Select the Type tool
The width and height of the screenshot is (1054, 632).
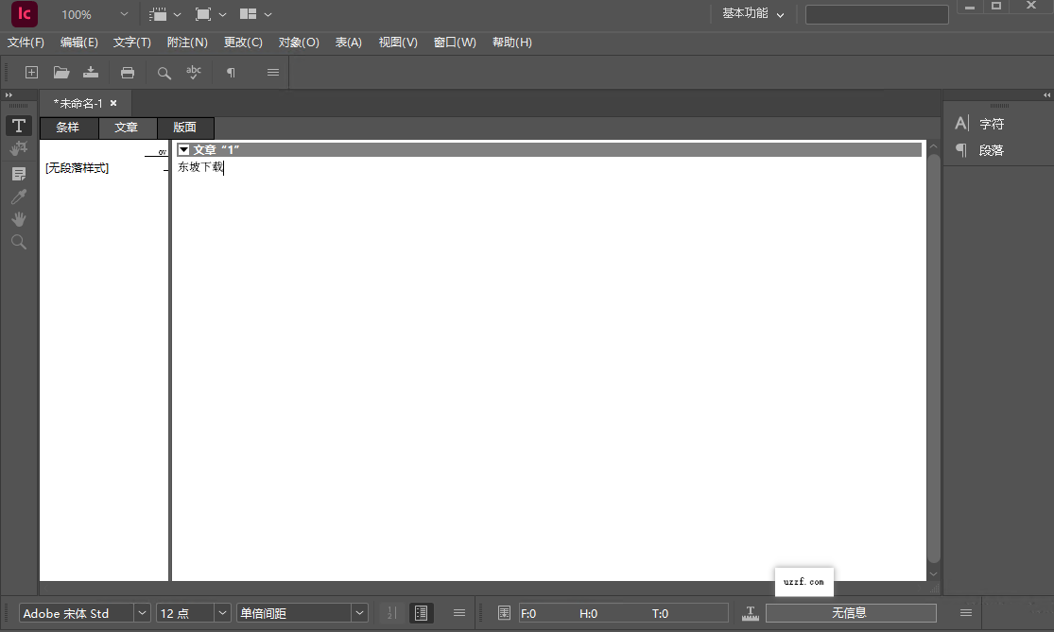(19, 125)
